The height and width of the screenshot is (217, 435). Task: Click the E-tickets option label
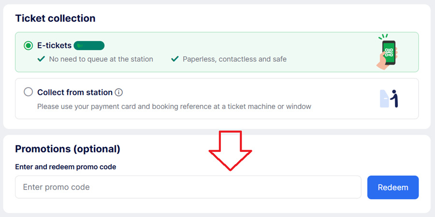pos(54,46)
